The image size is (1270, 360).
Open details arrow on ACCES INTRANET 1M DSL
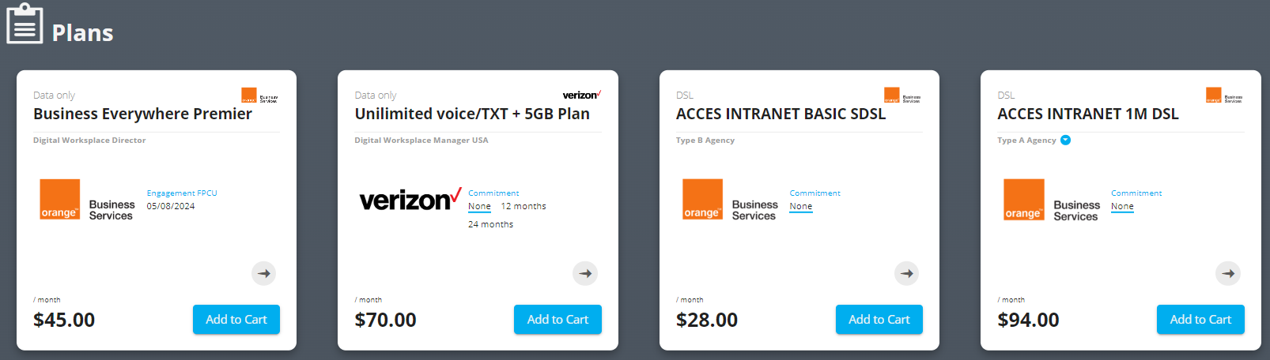(1228, 273)
